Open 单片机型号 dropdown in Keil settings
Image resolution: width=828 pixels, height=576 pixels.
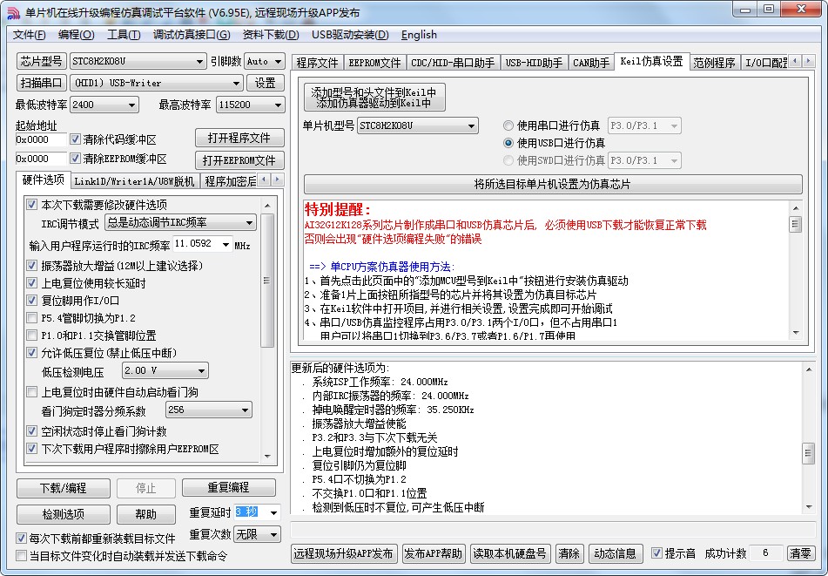point(418,125)
